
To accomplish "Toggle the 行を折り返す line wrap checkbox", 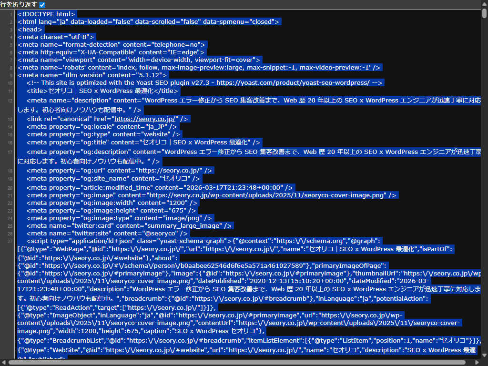I will pos(42,5).
